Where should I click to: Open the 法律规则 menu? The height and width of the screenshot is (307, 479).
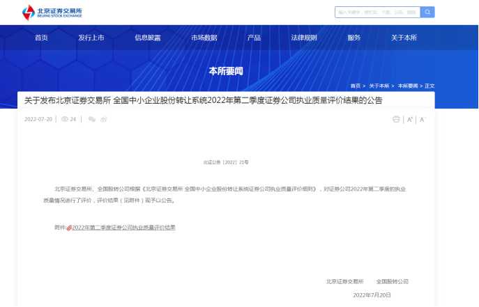pos(304,38)
